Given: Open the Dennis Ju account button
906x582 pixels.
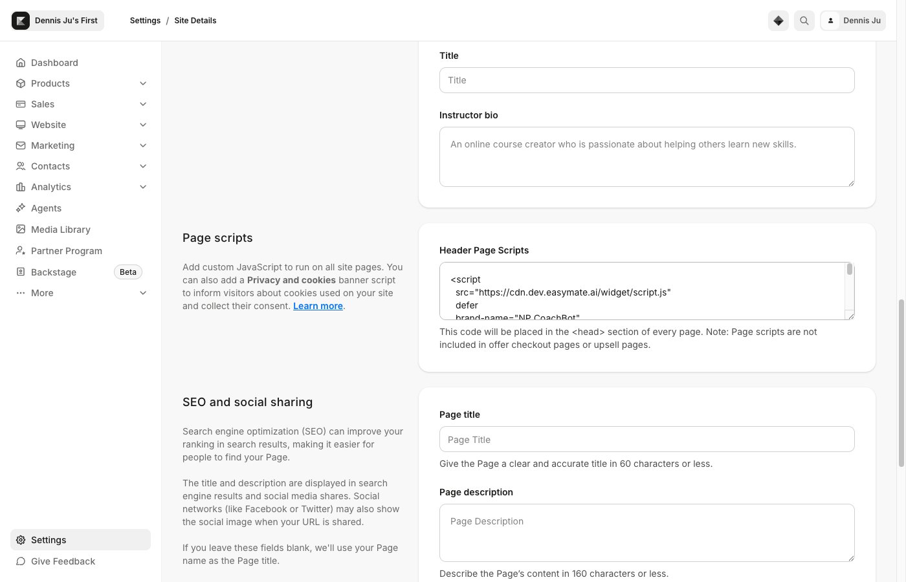Looking at the screenshot, I should pos(853,21).
